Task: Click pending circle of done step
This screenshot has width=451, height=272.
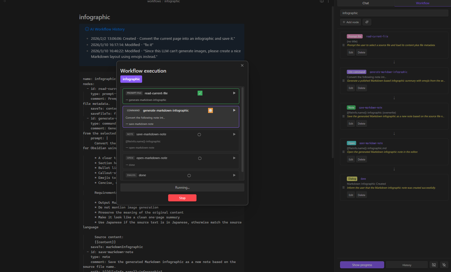Action: 189,176
